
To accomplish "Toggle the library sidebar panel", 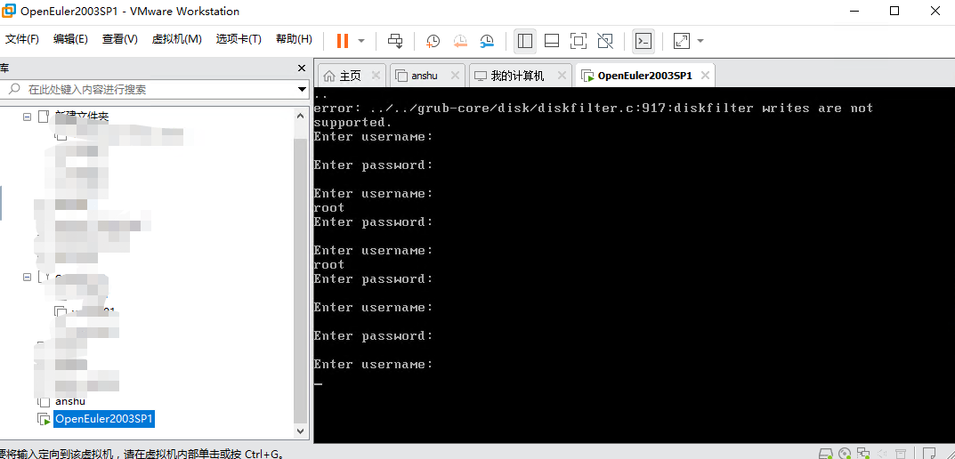I will [525, 40].
